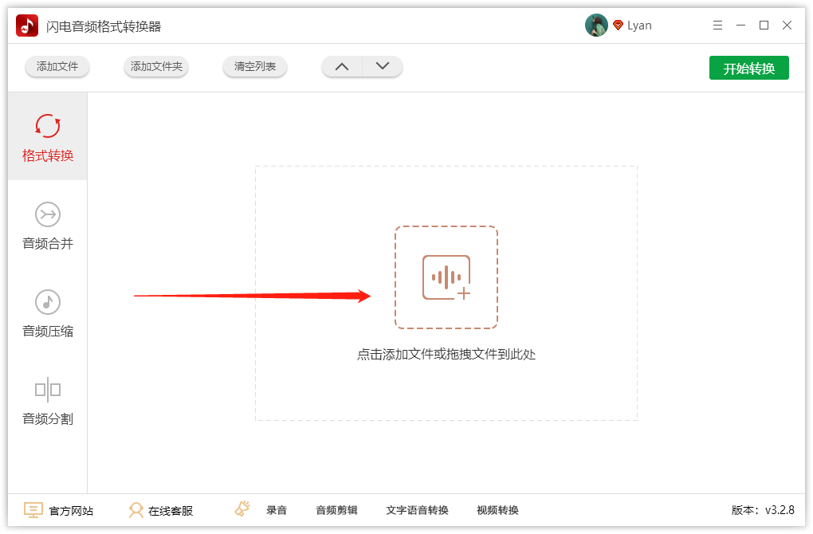Click 清空列表 clear list button

click(254, 66)
